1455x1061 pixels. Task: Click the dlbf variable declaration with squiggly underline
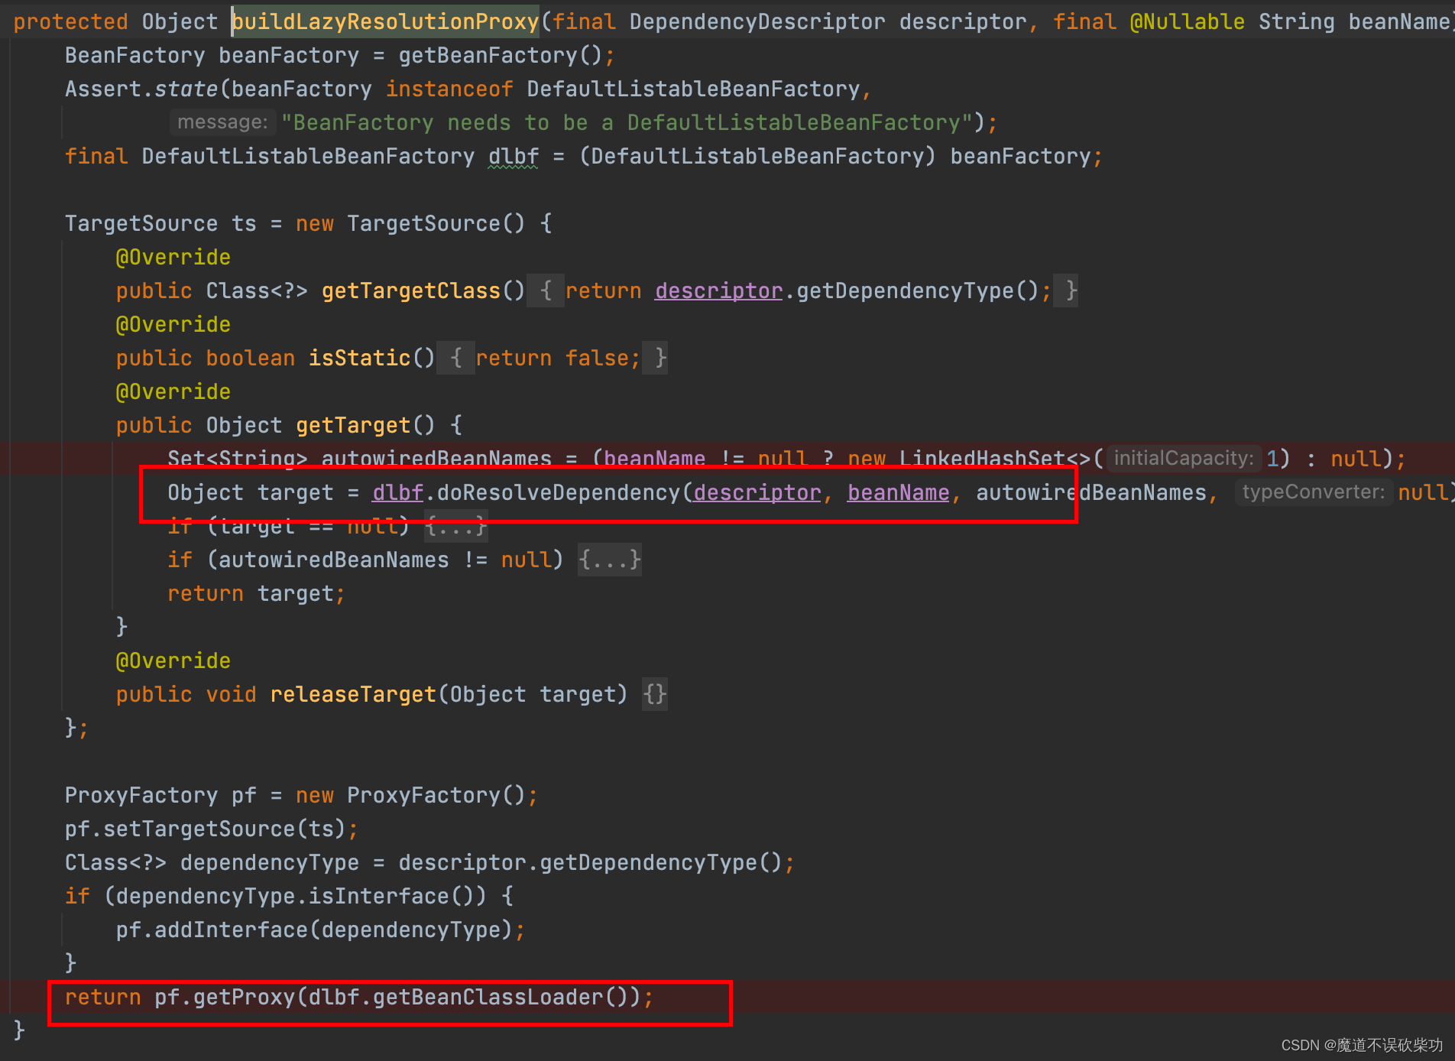(514, 156)
